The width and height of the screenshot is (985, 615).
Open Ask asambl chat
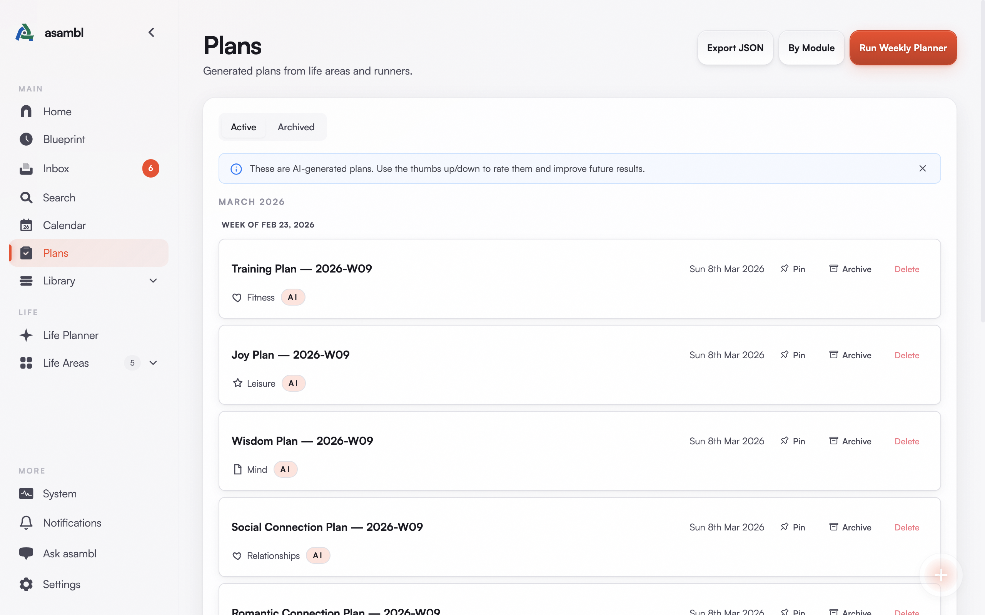tap(69, 553)
